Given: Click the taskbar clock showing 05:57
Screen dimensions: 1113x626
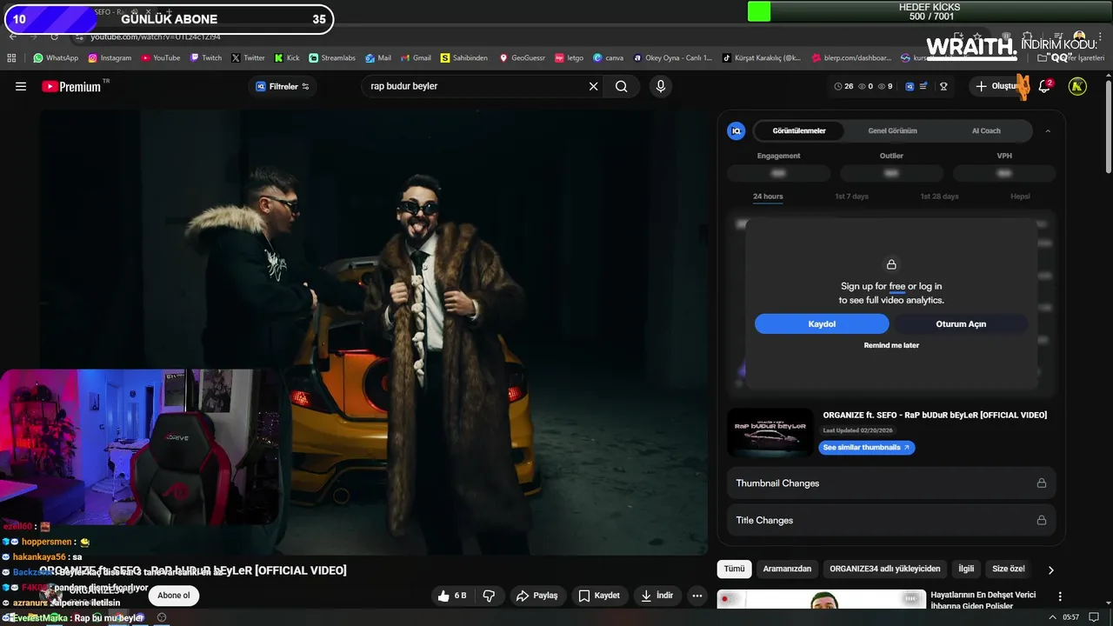Looking at the screenshot, I should pos(1070,617).
